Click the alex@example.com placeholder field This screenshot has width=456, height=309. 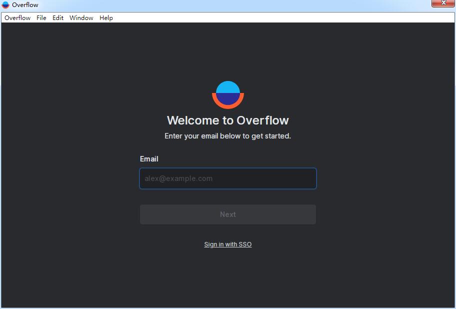click(x=227, y=178)
